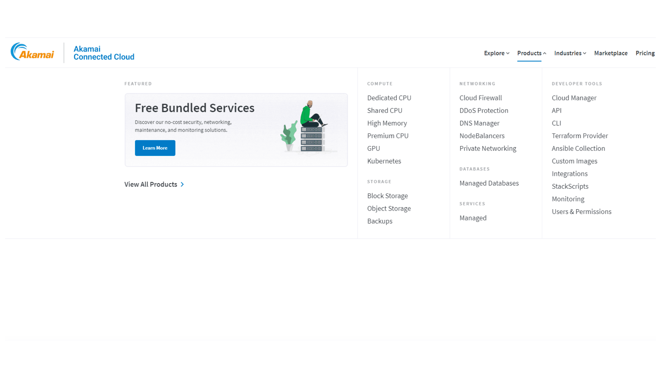This screenshot has width=661, height=371.
Task: Open the CLI link
Action: 556,123
